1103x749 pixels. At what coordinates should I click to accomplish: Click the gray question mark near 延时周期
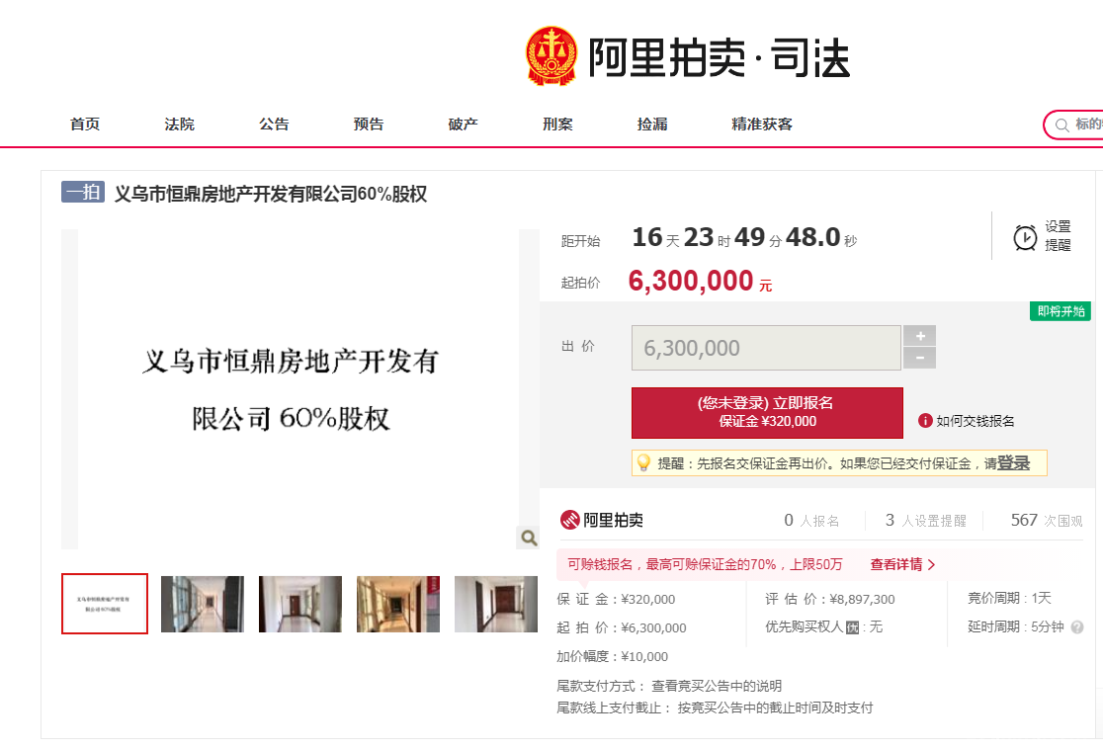click(x=1077, y=626)
